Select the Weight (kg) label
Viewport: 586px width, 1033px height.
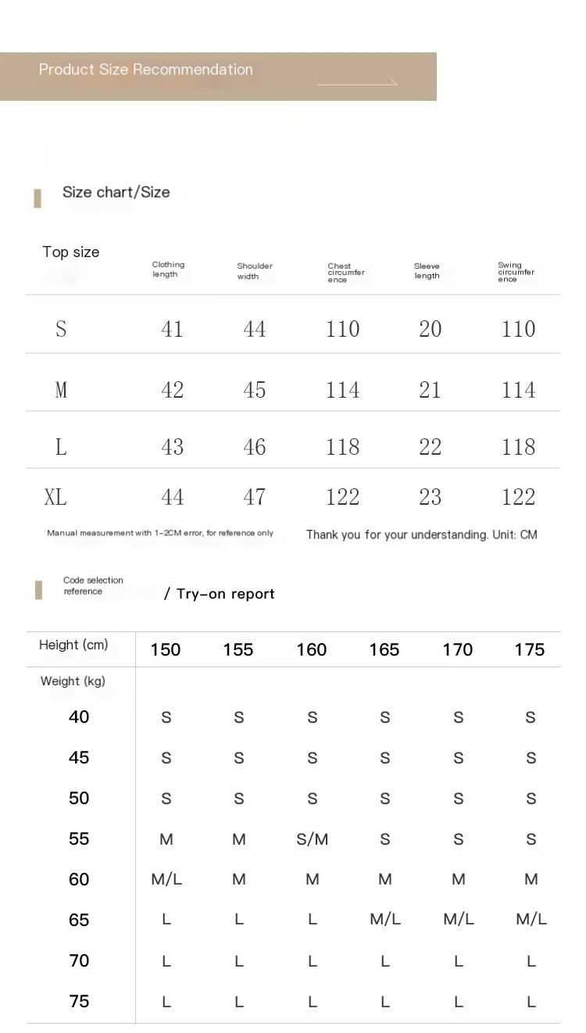73,681
